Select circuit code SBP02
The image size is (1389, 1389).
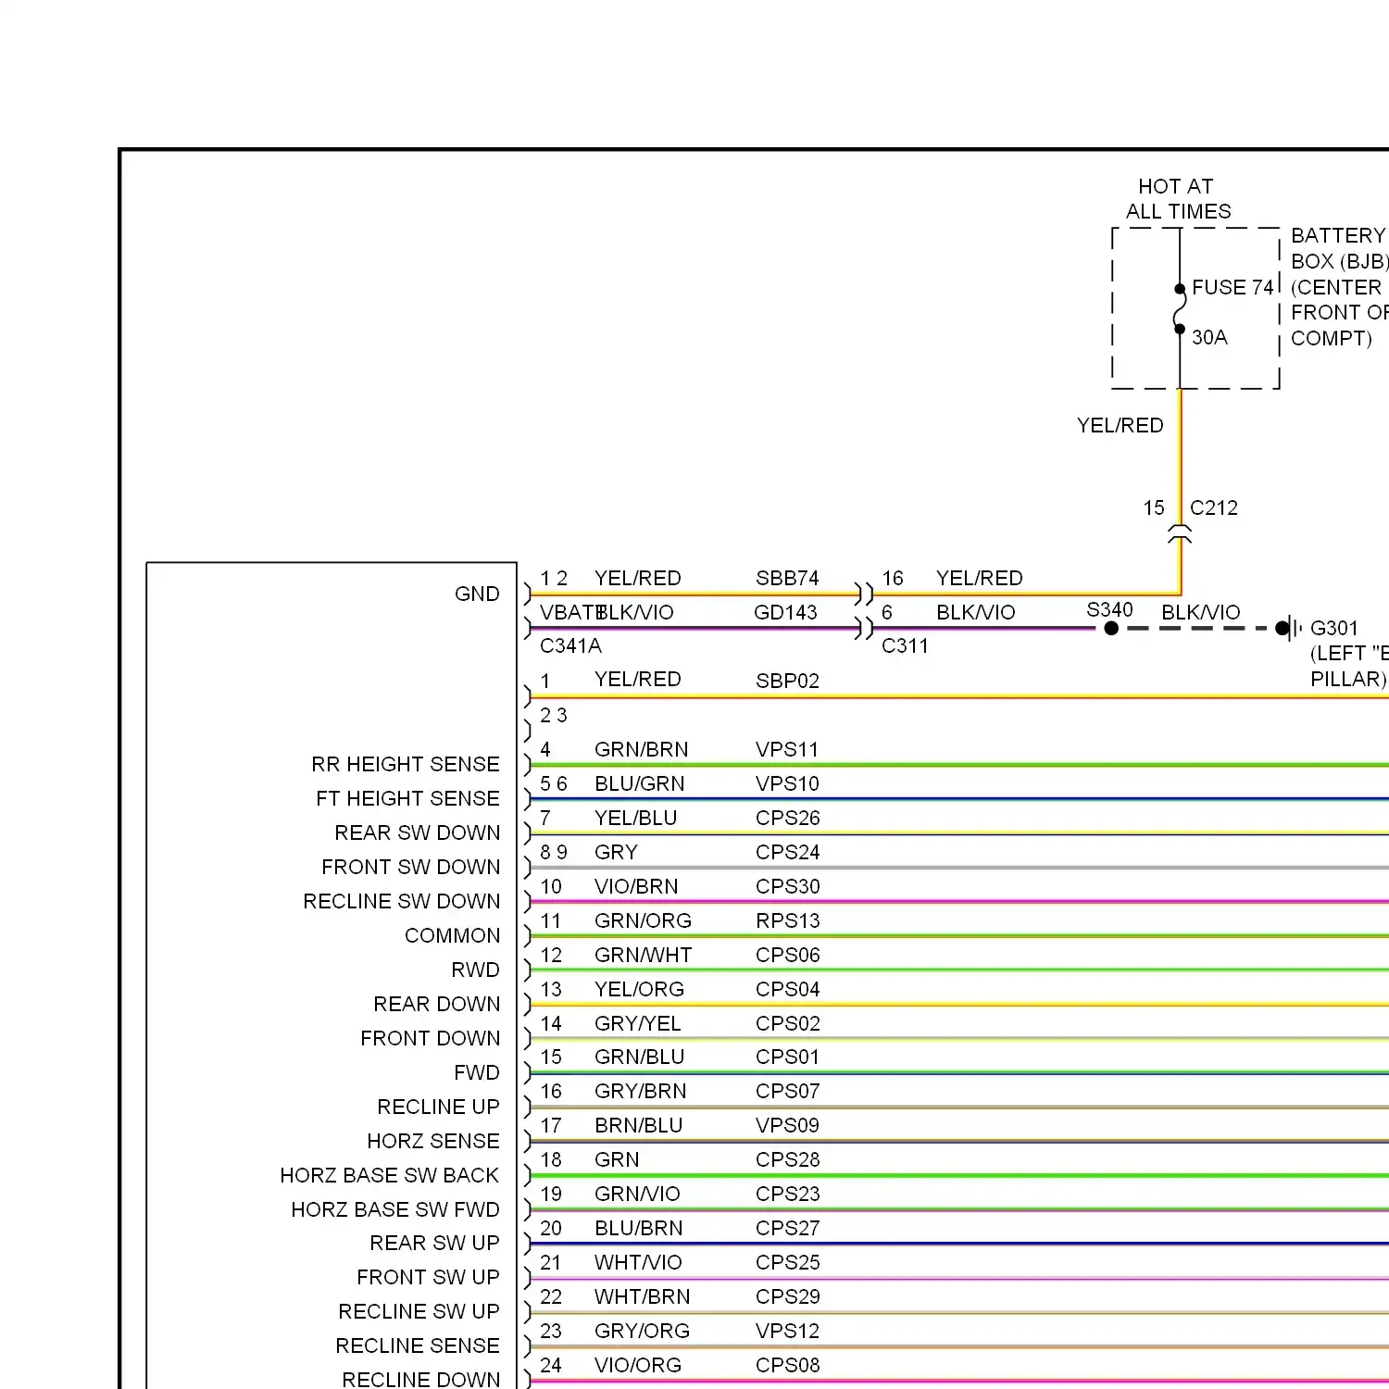(x=787, y=681)
